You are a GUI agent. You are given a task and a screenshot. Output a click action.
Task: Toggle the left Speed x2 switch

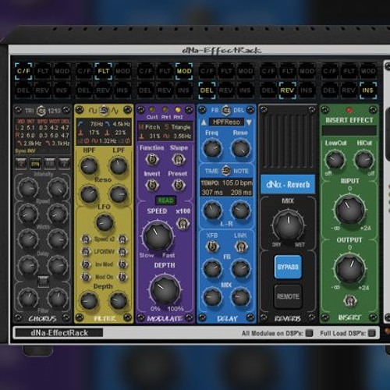pos(86,239)
